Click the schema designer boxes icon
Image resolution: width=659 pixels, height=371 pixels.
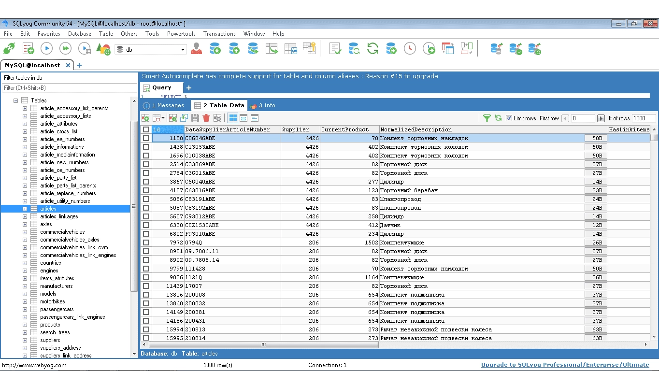(x=467, y=48)
